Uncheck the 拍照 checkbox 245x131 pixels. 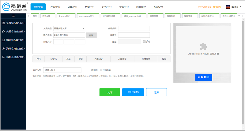point(92,70)
